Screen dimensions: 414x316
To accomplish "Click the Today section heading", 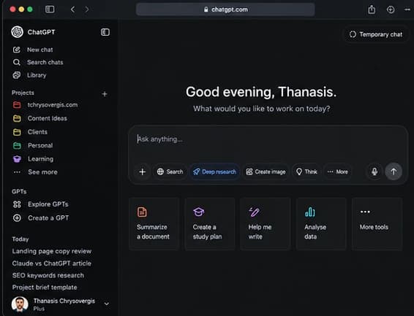I will pyautogui.click(x=20, y=239).
